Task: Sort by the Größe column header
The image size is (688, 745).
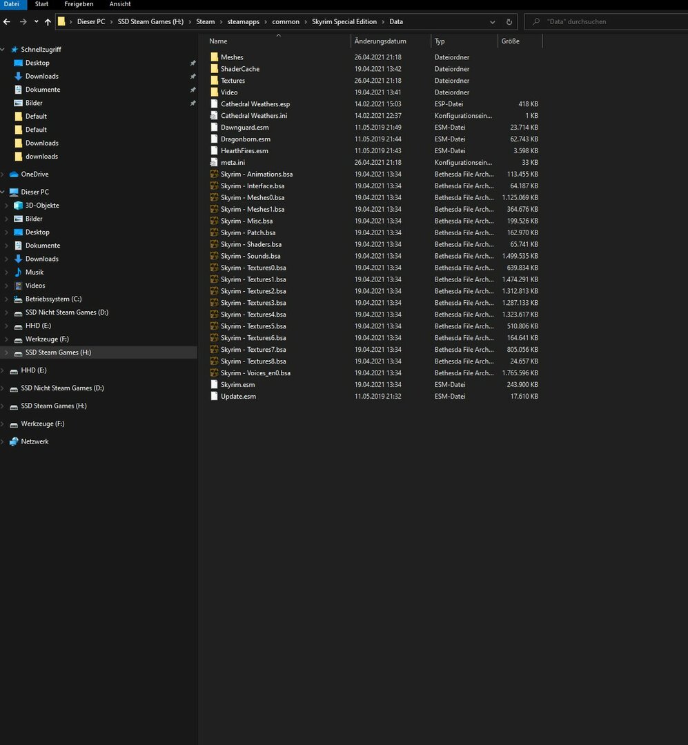Action: click(510, 41)
